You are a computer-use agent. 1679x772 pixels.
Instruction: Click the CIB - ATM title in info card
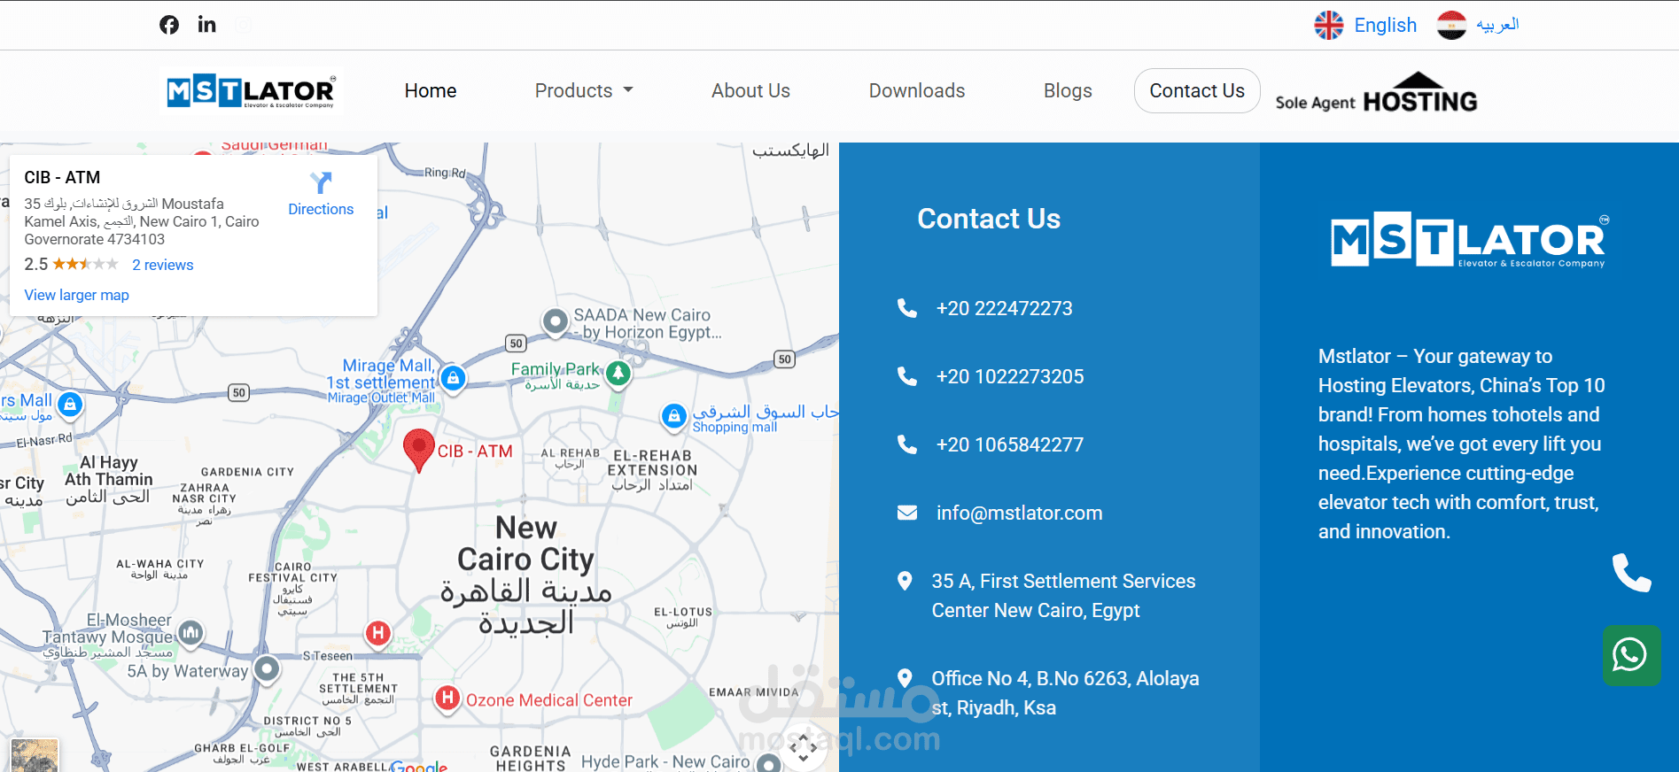click(62, 177)
